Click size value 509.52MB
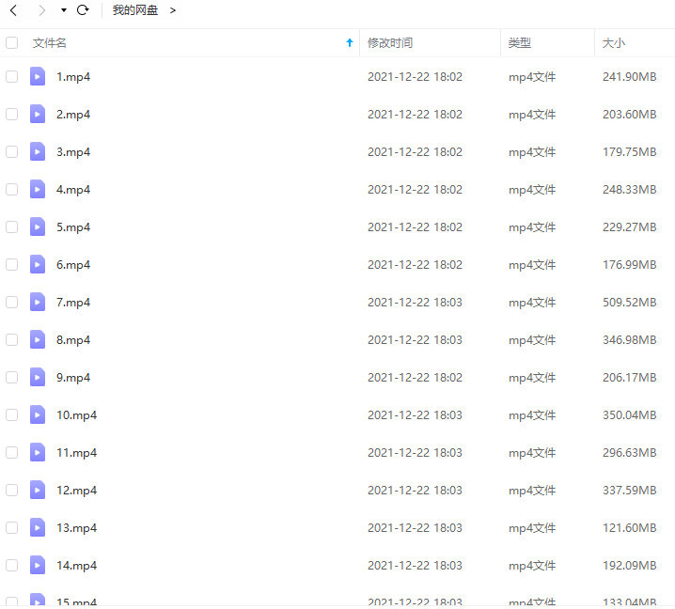Image resolution: width=675 pixels, height=609 pixels. point(629,302)
